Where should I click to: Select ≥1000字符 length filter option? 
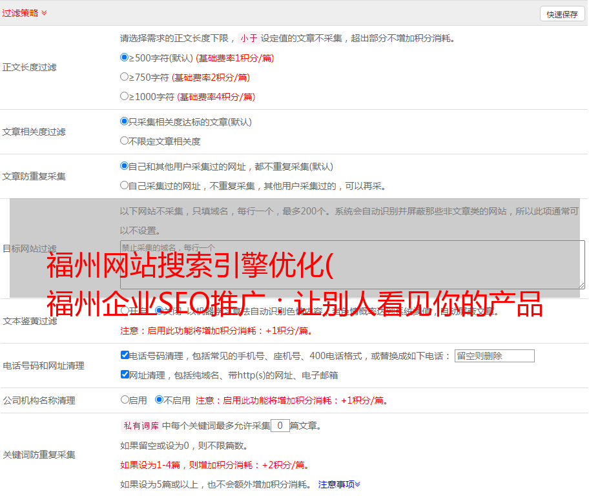124,96
